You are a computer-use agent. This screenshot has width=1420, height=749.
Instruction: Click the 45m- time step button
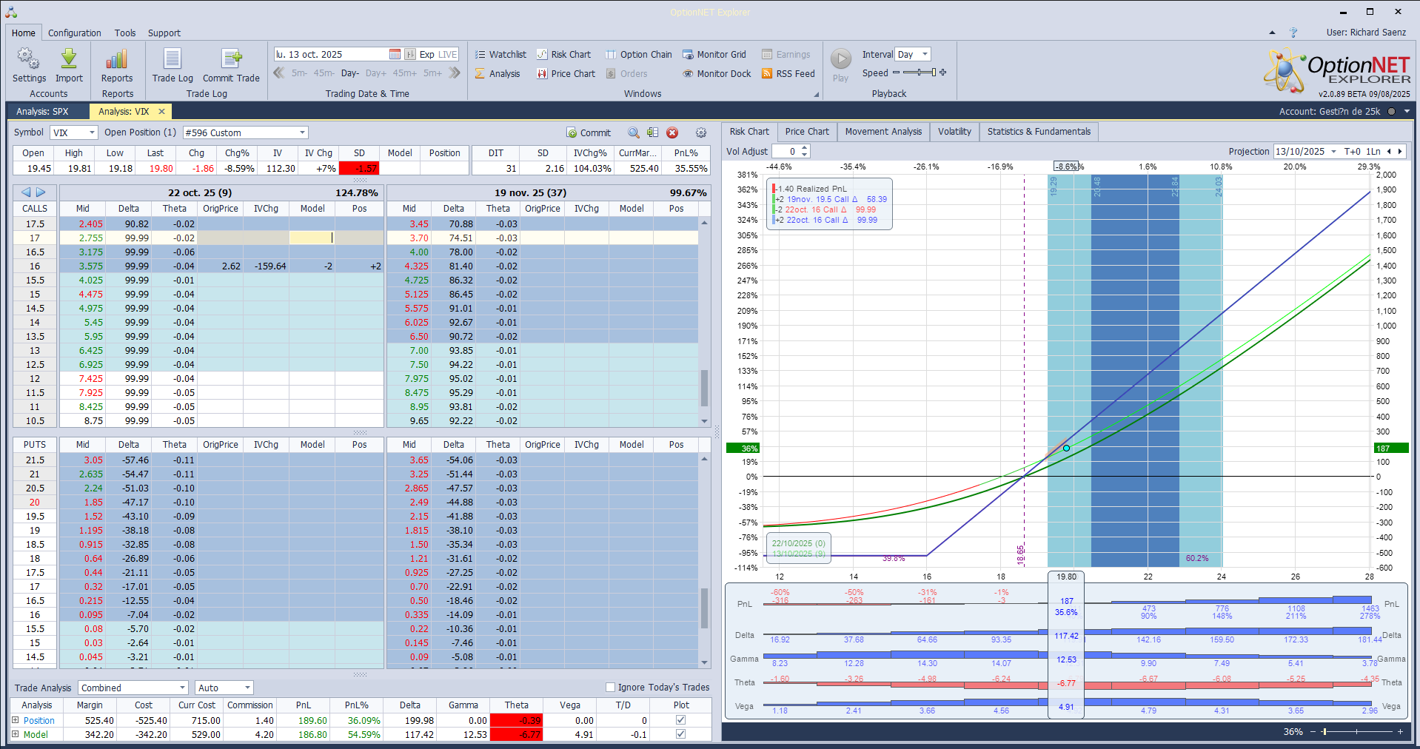coord(324,73)
